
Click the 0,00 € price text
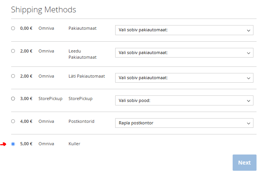26,28
